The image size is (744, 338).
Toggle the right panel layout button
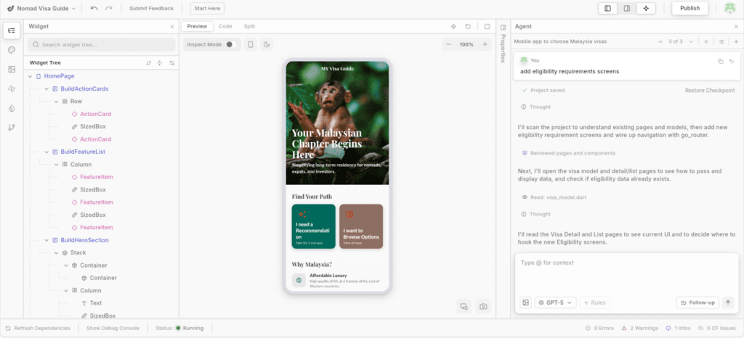(627, 8)
